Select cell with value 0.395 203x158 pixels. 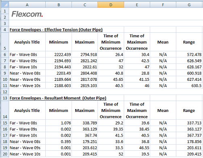(x=59, y=141)
